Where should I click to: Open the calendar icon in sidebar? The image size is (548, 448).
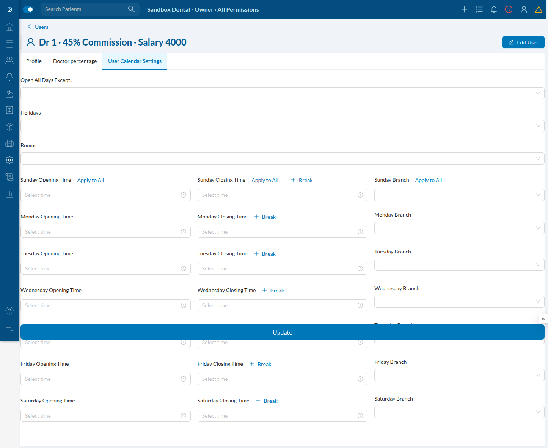[9, 44]
